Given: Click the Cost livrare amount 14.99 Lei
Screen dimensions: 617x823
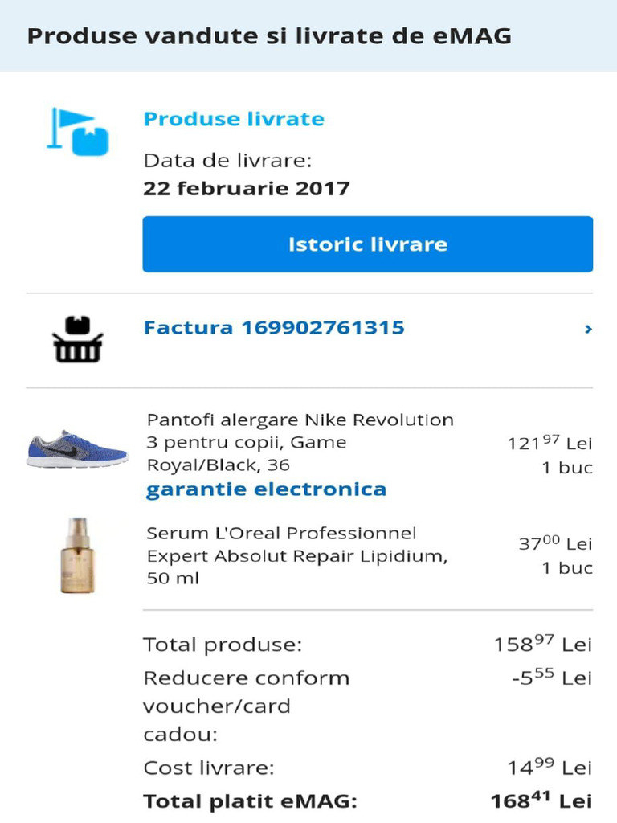Looking at the screenshot, I should point(550,768).
